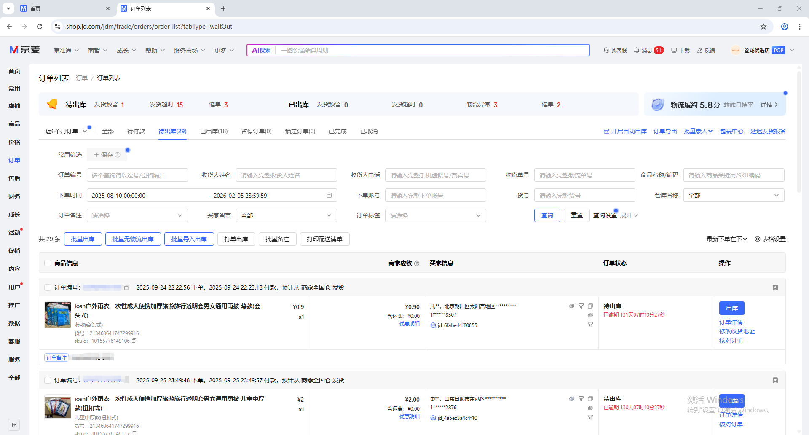Viewport: 809px width, 435px height.
Task: Click the download icon in top bar
Action: click(x=674, y=50)
